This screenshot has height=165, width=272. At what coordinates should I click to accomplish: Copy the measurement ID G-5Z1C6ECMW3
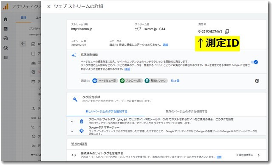pyautogui.click(x=227, y=31)
